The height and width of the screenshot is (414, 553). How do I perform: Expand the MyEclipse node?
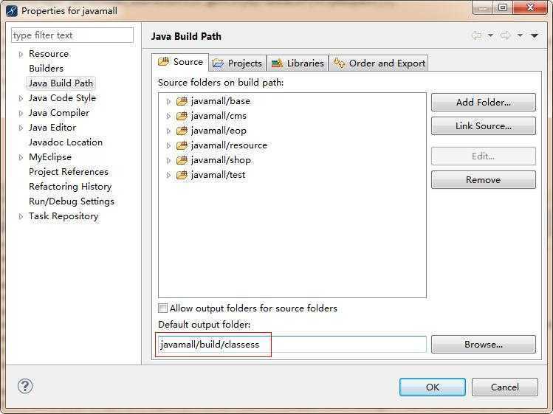pos(21,157)
